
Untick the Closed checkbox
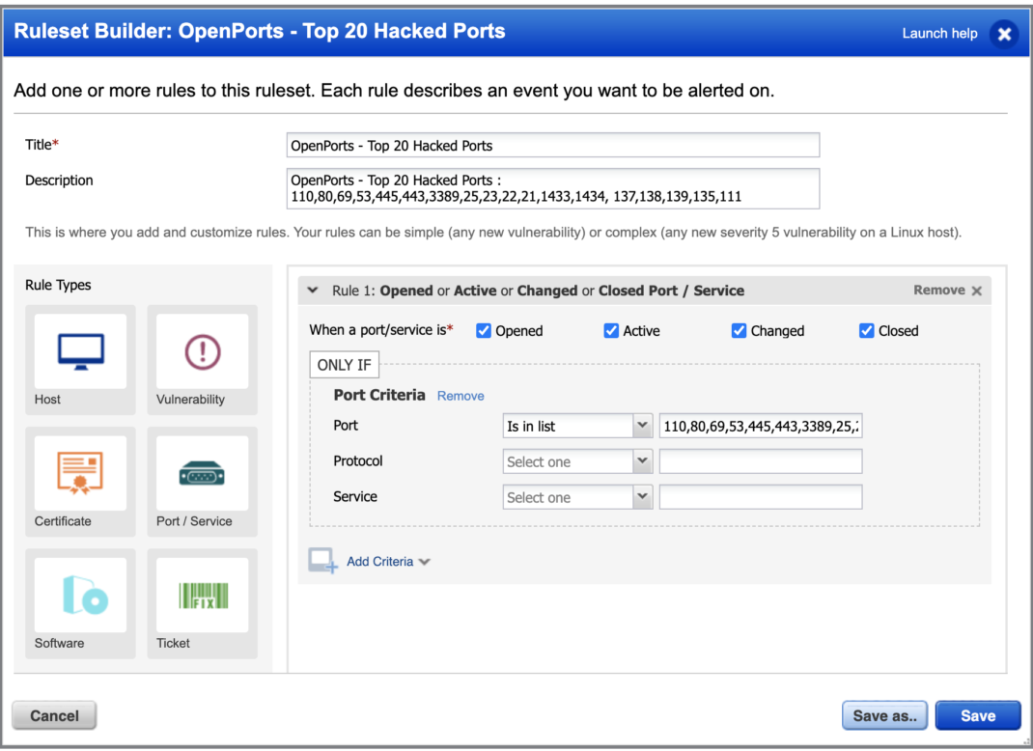coord(866,331)
